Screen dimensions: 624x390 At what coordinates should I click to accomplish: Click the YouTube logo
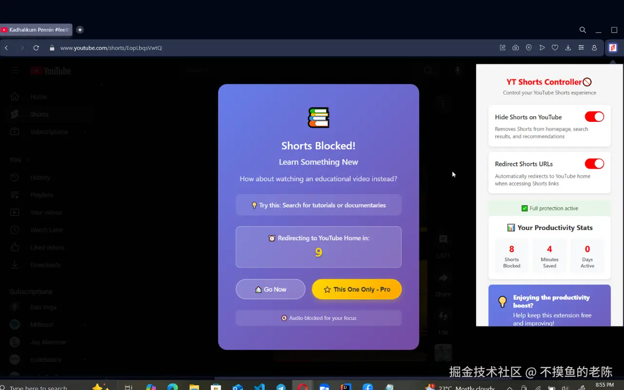click(x=51, y=71)
